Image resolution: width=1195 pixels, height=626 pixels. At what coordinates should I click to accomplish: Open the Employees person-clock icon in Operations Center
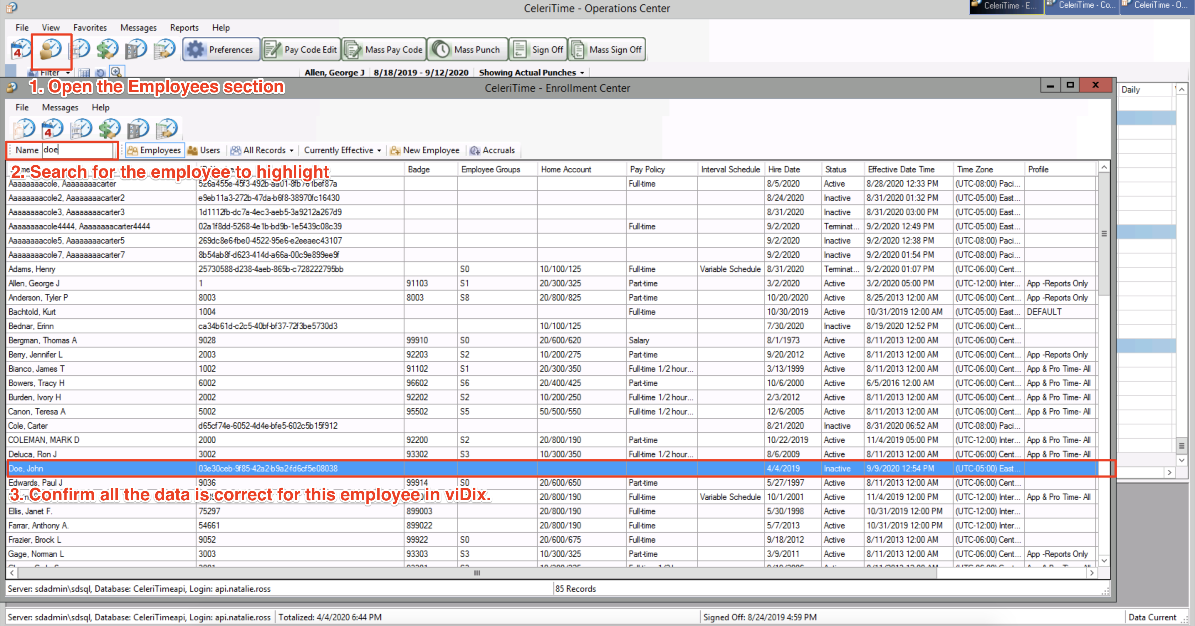point(51,49)
